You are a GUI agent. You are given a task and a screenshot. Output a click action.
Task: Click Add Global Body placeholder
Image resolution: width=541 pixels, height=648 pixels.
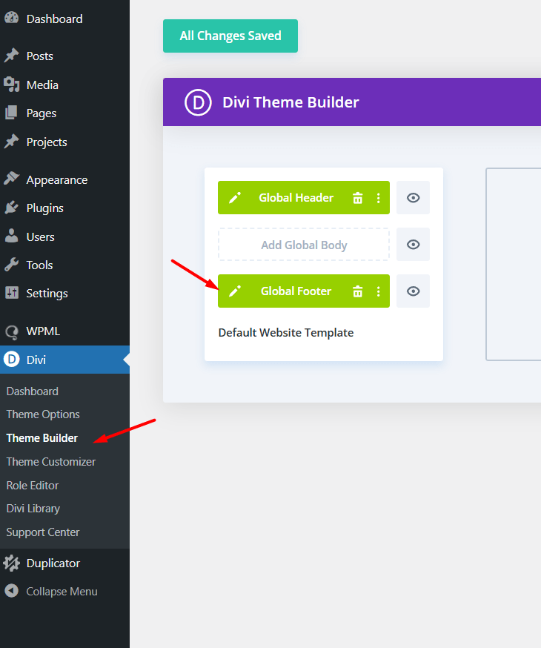pyautogui.click(x=304, y=245)
